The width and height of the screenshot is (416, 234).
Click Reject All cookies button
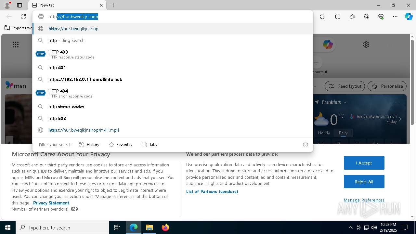click(x=364, y=182)
